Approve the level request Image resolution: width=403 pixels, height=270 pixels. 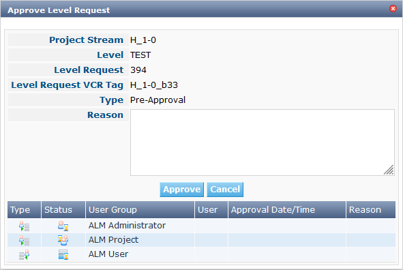click(181, 190)
